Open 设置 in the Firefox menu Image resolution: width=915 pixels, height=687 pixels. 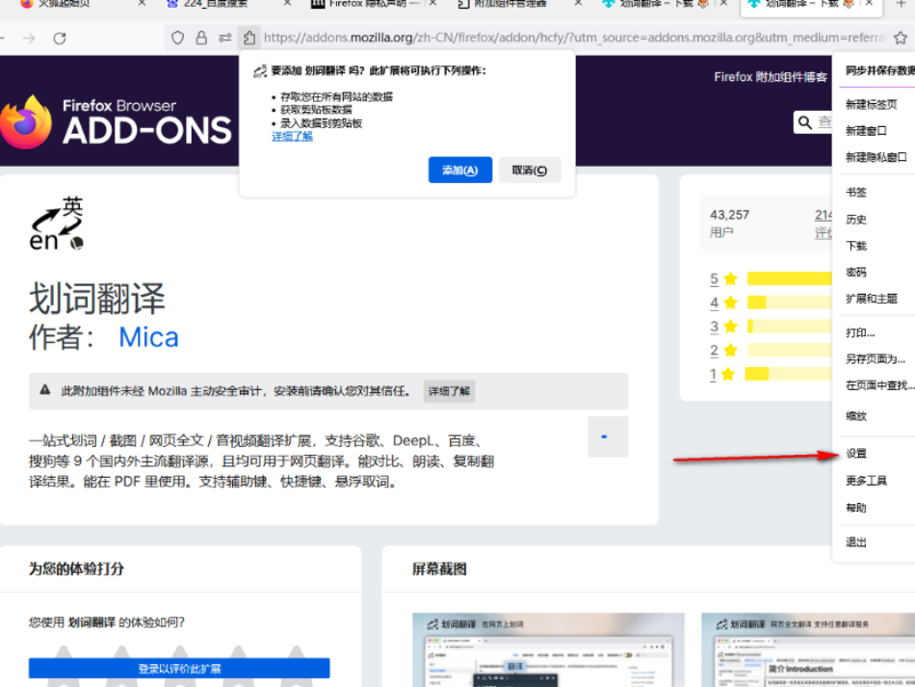point(856,454)
